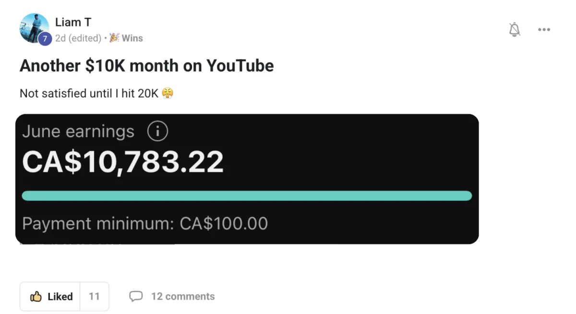Image resolution: width=576 pixels, height=314 pixels.
Task: Click the thumbs-up icon
Action: point(36,297)
